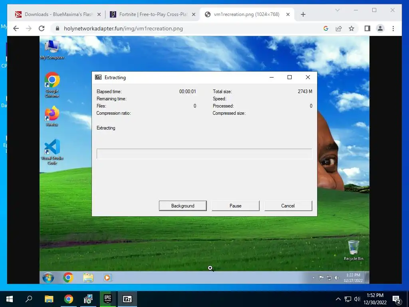The width and height of the screenshot is (409, 307).
Task: Click media player icon on Windows 7 taskbar
Action: [107, 277]
